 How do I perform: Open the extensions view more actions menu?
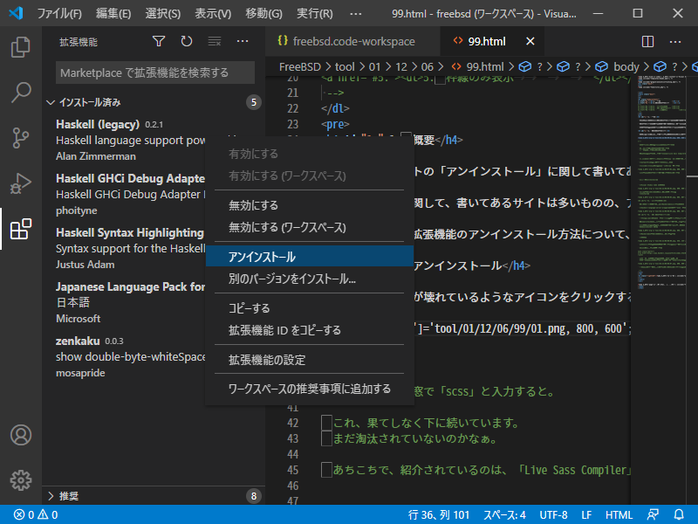tap(243, 41)
